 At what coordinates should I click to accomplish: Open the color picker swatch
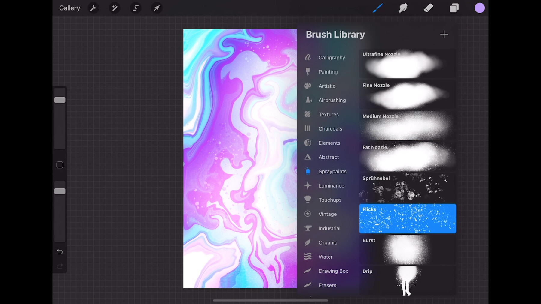[x=480, y=8]
